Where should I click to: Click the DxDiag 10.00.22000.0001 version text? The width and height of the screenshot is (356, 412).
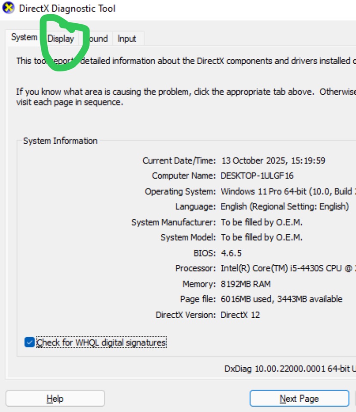click(x=290, y=369)
